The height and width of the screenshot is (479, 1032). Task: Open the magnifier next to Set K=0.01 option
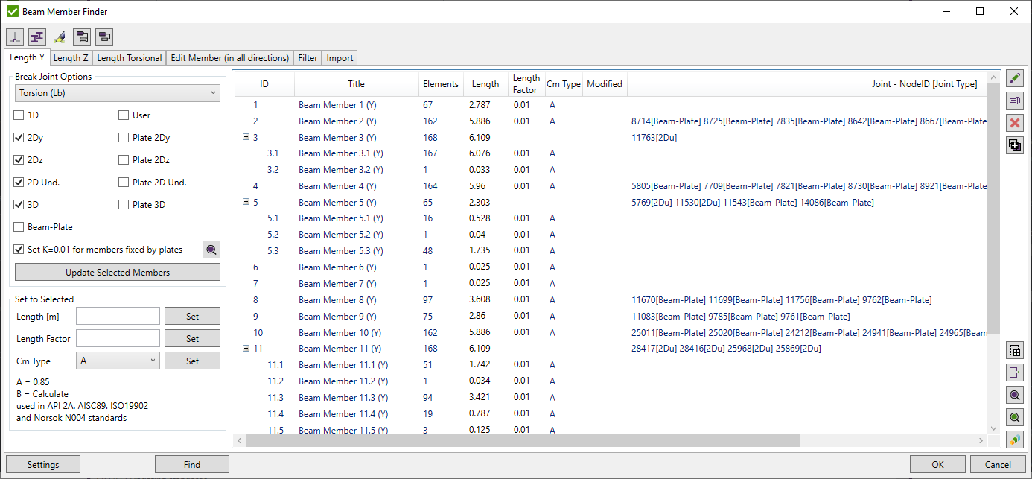coord(211,250)
